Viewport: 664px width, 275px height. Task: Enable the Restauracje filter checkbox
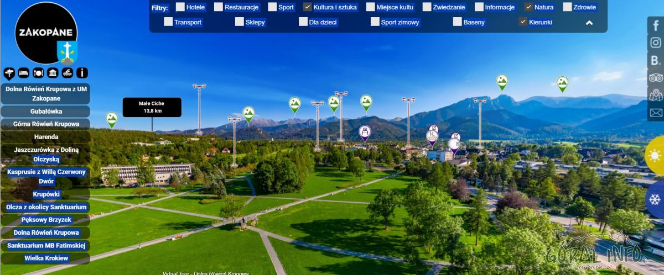click(x=219, y=7)
